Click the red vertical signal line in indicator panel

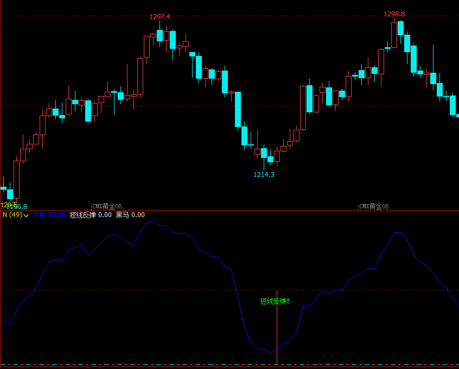pos(277,327)
